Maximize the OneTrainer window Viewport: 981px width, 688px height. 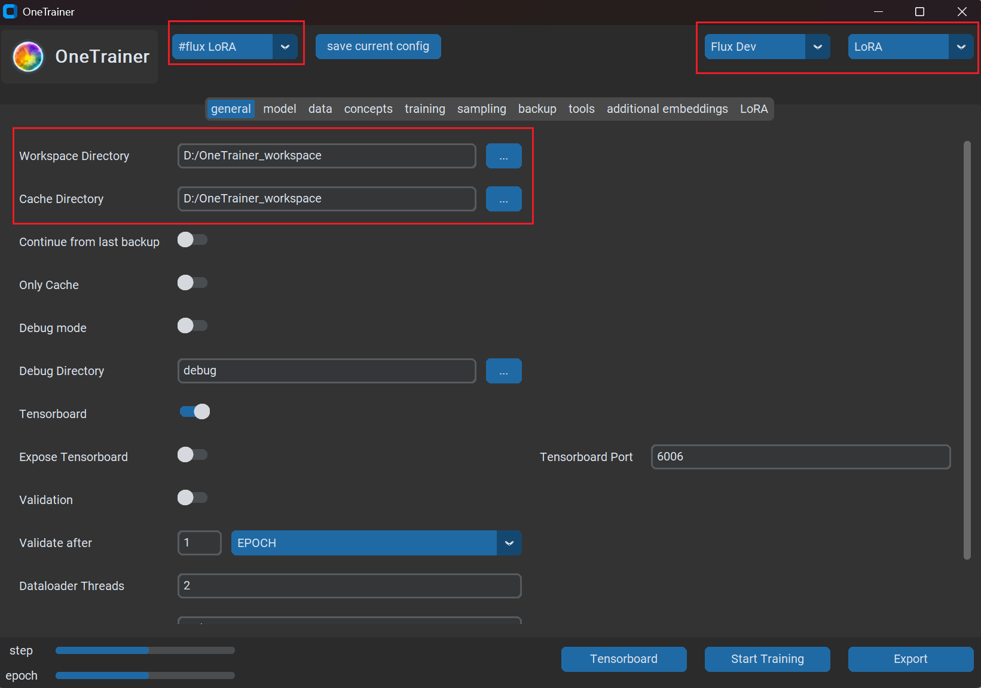[x=920, y=12]
